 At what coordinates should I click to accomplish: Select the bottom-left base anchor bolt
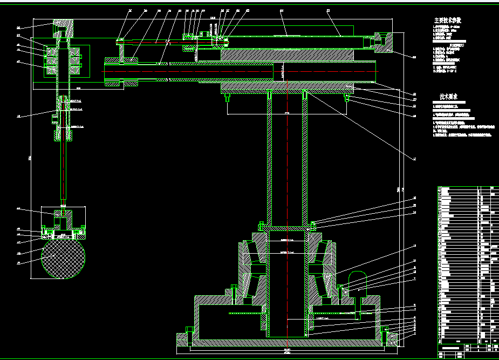pos(190,336)
